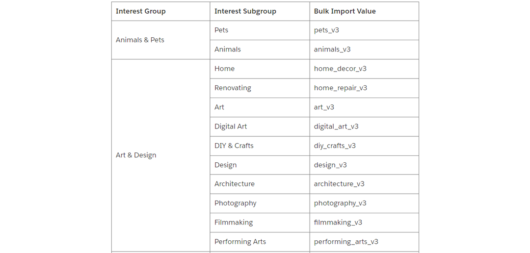Click the Pets subgroup cell
The image size is (530, 253).
coord(221,30)
